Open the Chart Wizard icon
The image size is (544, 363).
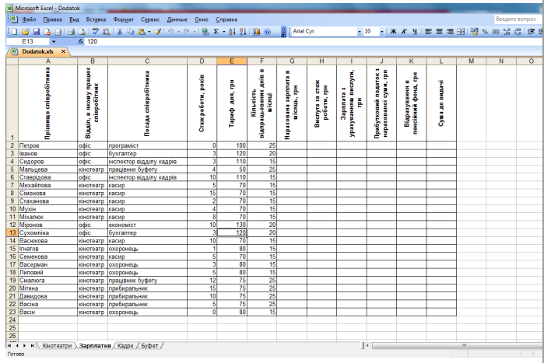tap(256, 32)
